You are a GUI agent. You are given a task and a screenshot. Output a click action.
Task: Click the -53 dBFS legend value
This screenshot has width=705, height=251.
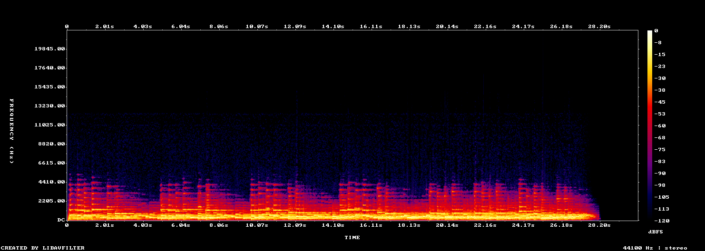[660, 114]
